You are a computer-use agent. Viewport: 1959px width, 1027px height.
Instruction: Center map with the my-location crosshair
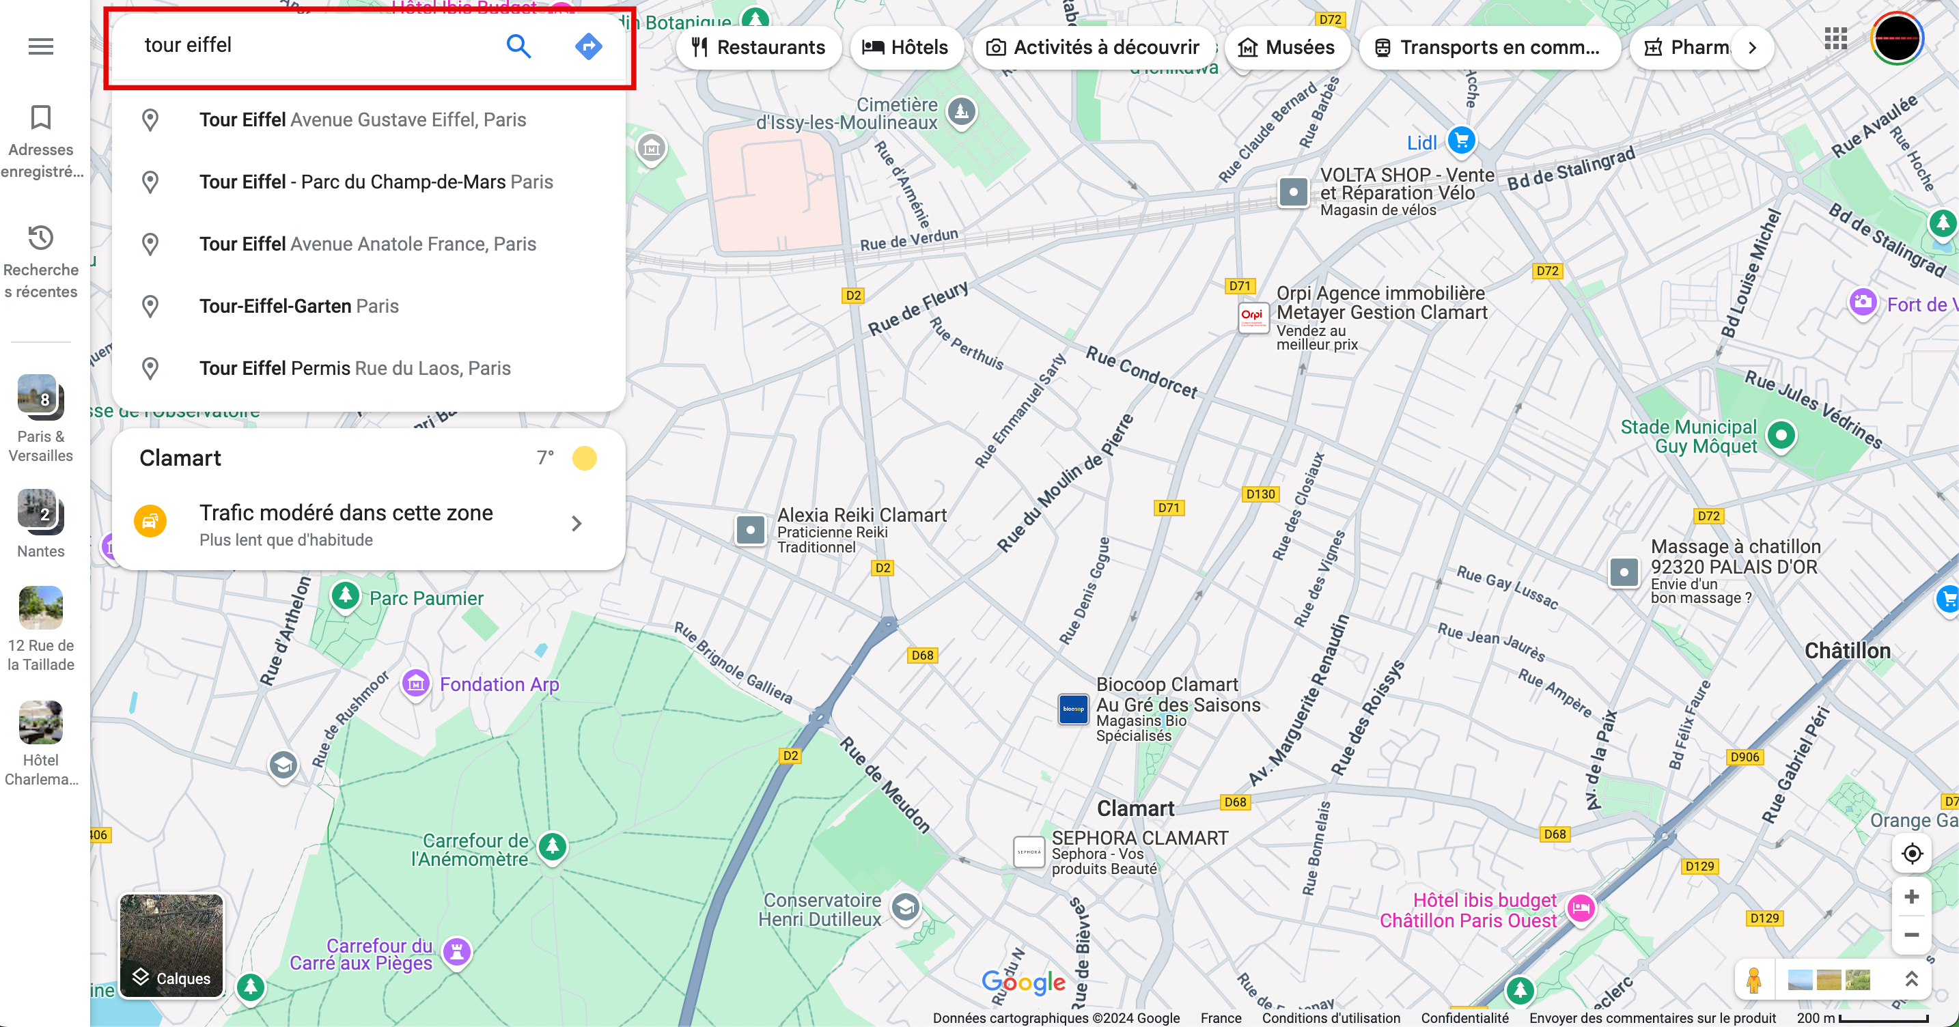point(1912,854)
